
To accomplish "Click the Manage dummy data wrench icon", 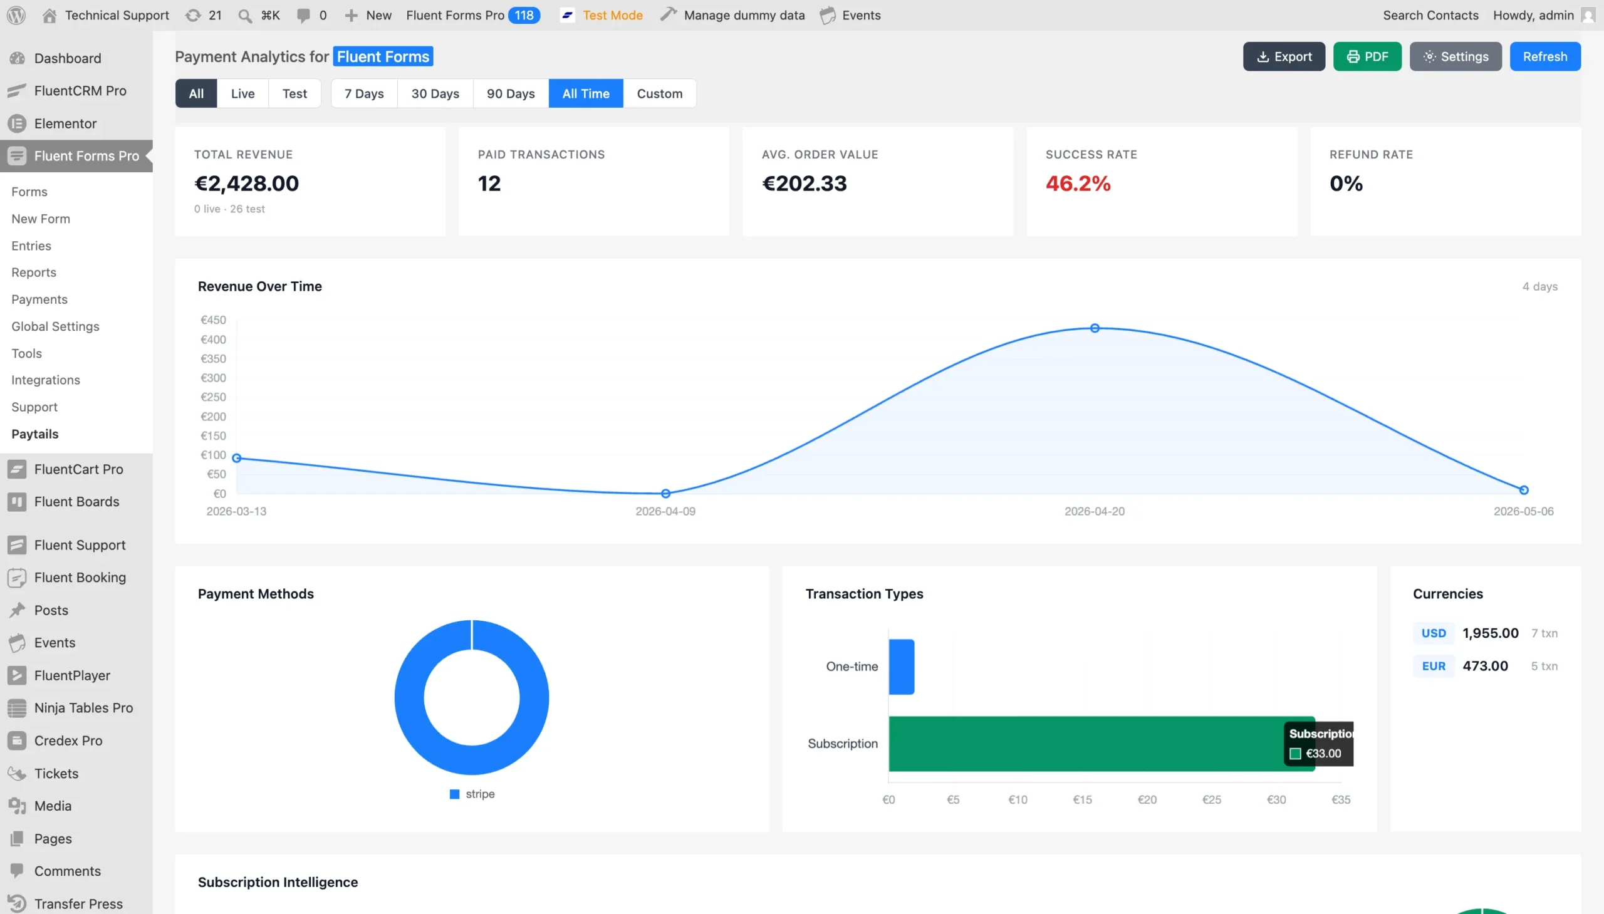I will pos(668,14).
